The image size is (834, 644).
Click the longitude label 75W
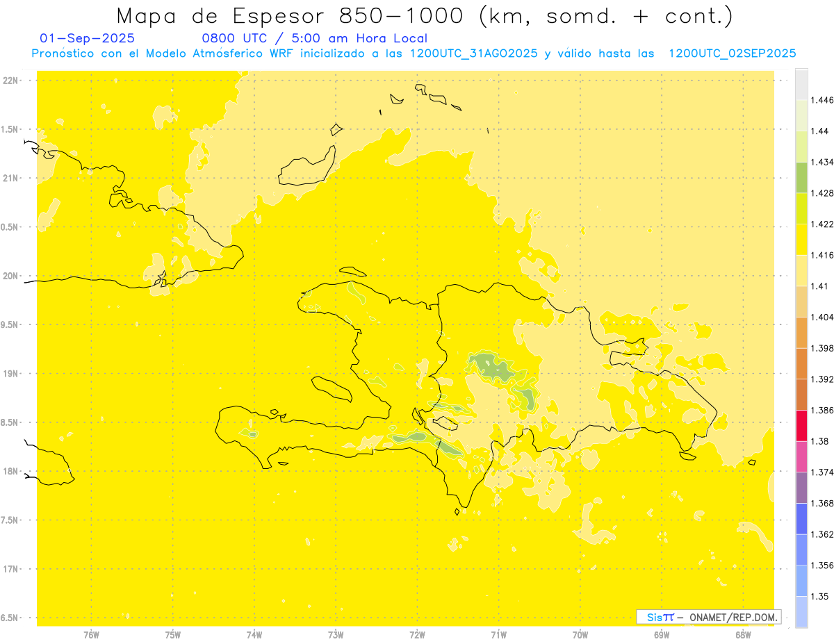click(x=173, y=634)
